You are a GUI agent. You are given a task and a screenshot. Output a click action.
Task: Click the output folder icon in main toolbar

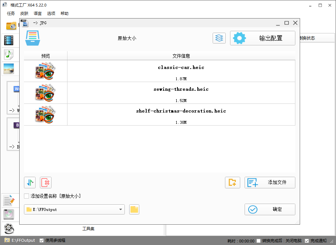click(11, 26)
